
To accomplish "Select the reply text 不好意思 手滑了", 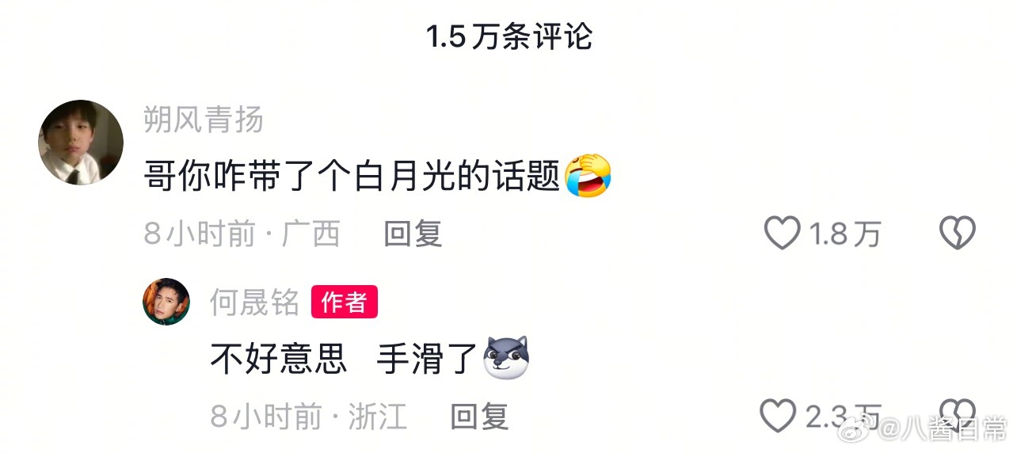I will 343,358.
